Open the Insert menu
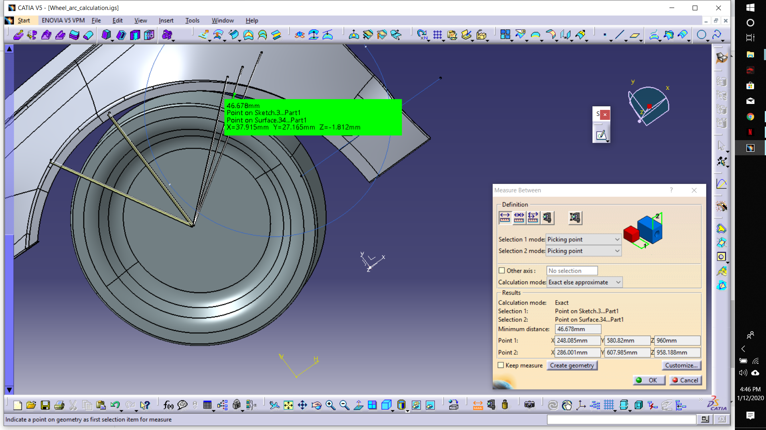This screenshot has height=430, width=766. coord(166,20)
